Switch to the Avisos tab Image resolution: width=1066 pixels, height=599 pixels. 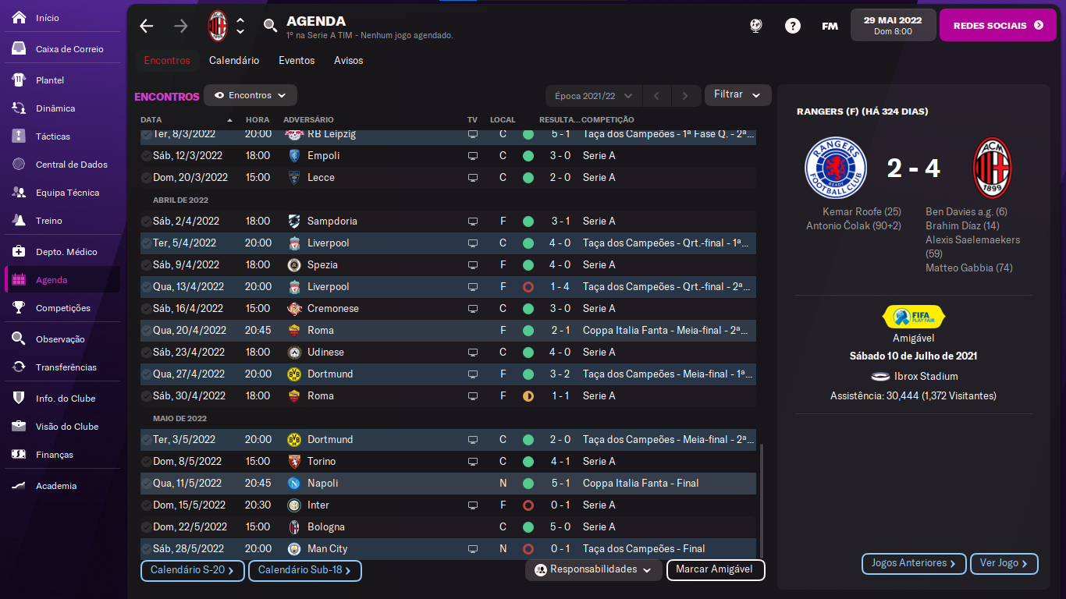[348, 60]
